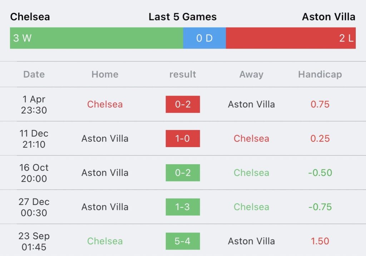Click the green 0-2 result from 16 Oct
This screenshot has width=366, height=256.
tap(183, 173)
